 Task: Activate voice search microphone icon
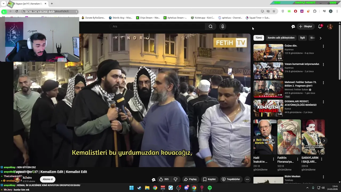(x=223, y=26)
